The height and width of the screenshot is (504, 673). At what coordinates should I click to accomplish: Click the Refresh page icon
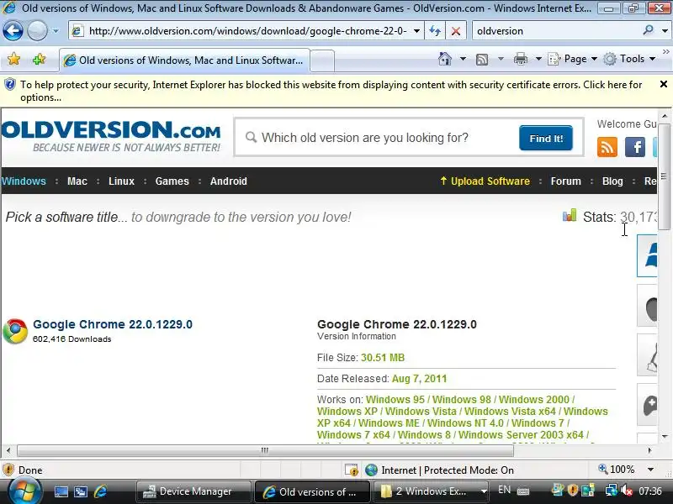(x=435, y=31)
